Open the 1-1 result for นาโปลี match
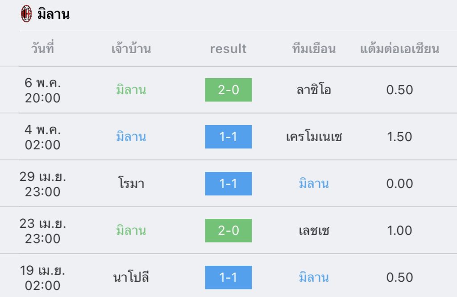Image resolution: width=457 pixels, height=297 pixels. click(228, 277)
